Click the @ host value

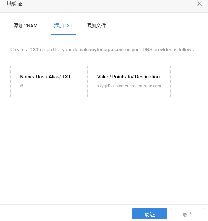pos(22,86)
